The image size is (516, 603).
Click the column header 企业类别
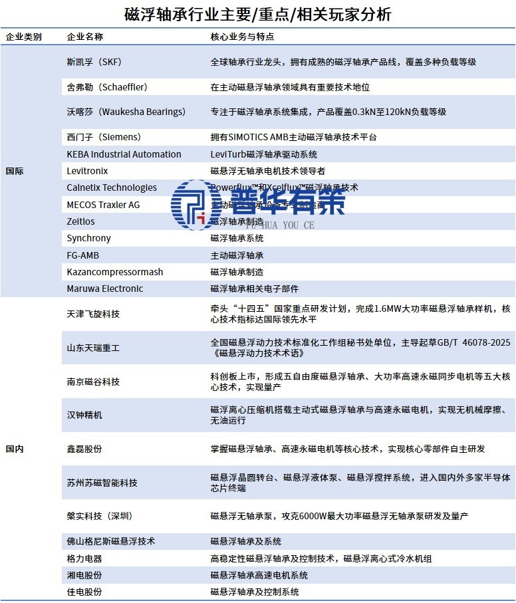tap(24, 37)
